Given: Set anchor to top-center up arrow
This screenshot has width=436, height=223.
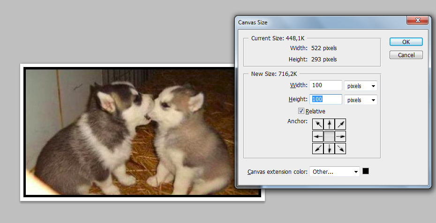Looking at the screenshot, I should [329, 124].
